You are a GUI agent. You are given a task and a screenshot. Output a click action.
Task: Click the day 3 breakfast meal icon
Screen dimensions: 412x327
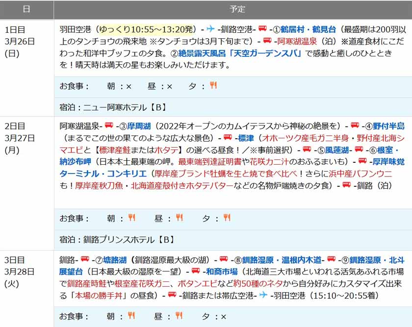[x=131, y=316]
